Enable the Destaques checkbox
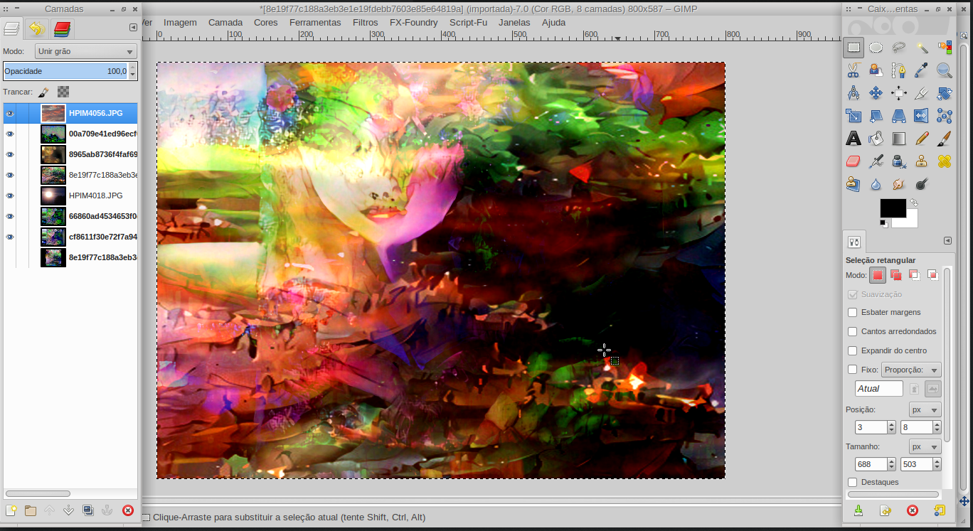973x531 pixels. [853, 483]
